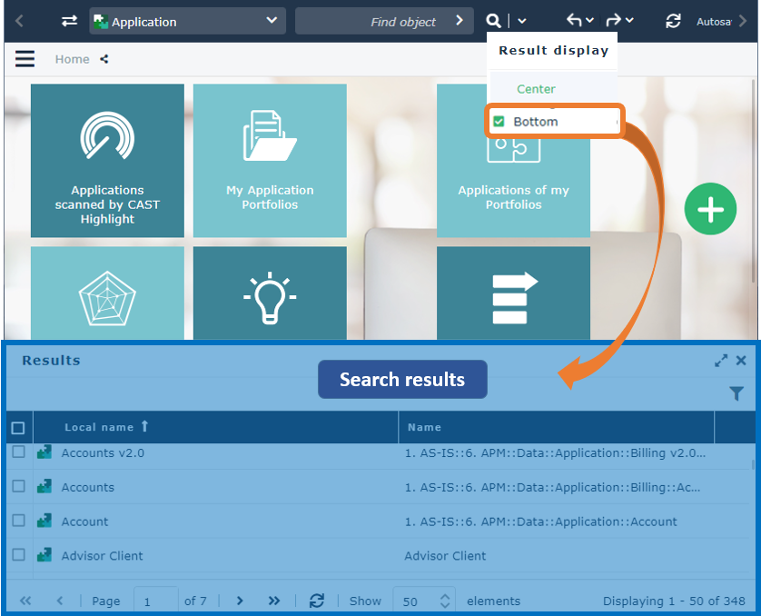Viewport: 761px width, 616px height.
Task: Open the Advisor Client result
Action: pyautogui.click(x=102, y=556)
